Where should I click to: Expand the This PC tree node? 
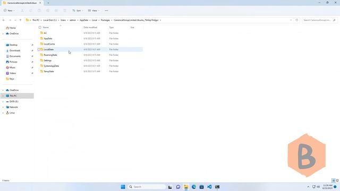3,95
